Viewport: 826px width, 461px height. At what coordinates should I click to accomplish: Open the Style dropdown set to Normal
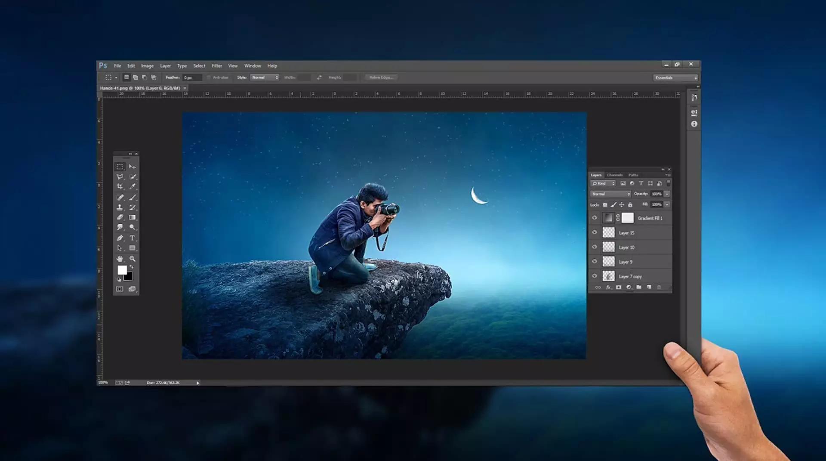point(265,77)
